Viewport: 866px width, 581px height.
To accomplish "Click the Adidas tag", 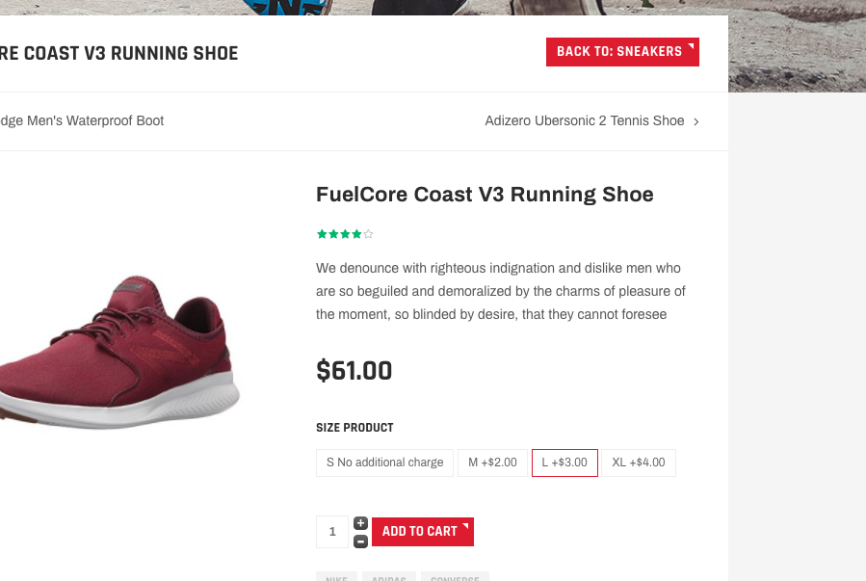I will pyautogui.click(x=389, y=577).
